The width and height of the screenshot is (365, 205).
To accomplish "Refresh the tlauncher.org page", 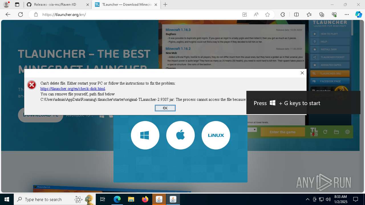I will (x=21, y=15).
